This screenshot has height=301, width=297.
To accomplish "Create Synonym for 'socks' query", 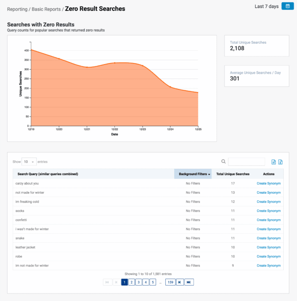I will 269,211.
